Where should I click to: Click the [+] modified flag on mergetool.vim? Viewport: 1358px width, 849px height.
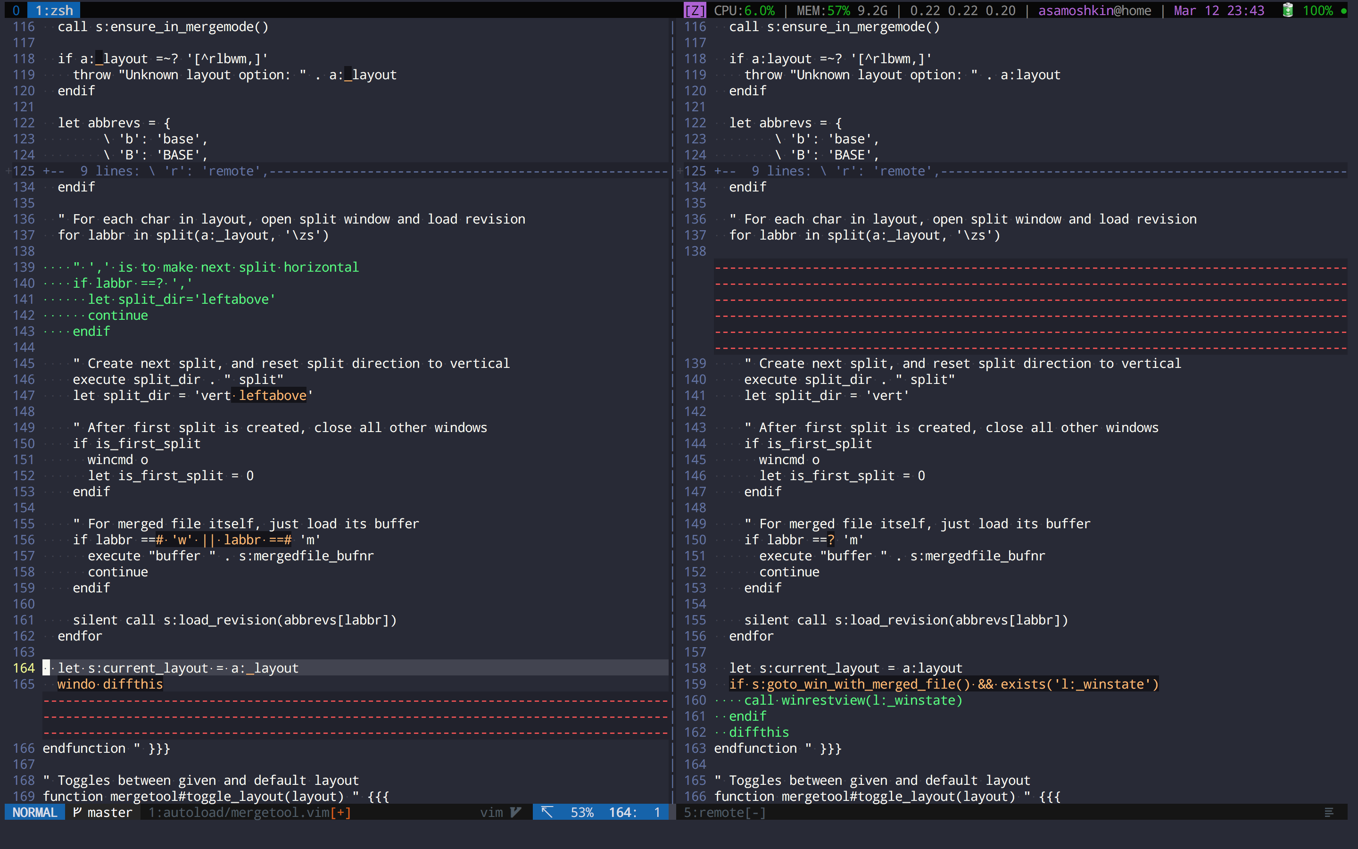[340, 812]
